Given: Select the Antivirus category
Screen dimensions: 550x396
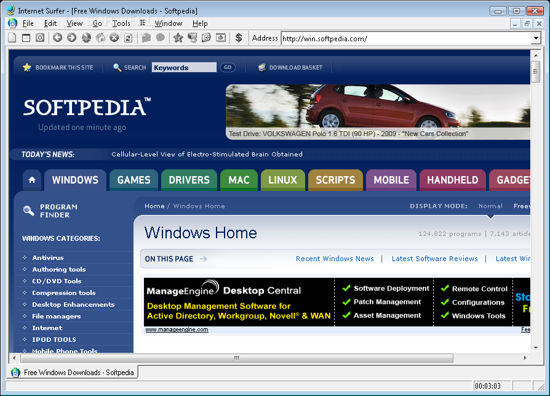Looking at the screenshot, I should tap(48, 257).
